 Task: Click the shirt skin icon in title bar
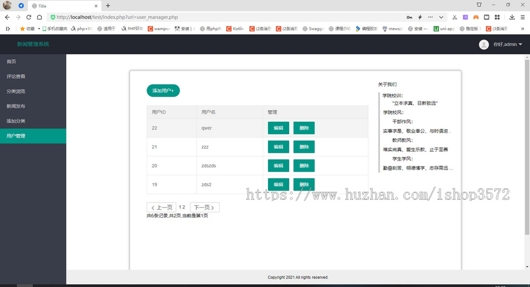click(479, 5)
